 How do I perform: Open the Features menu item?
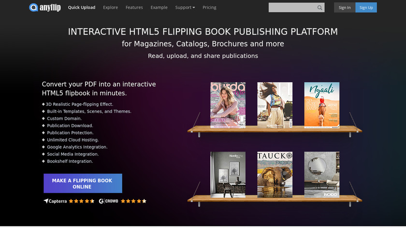134,8
